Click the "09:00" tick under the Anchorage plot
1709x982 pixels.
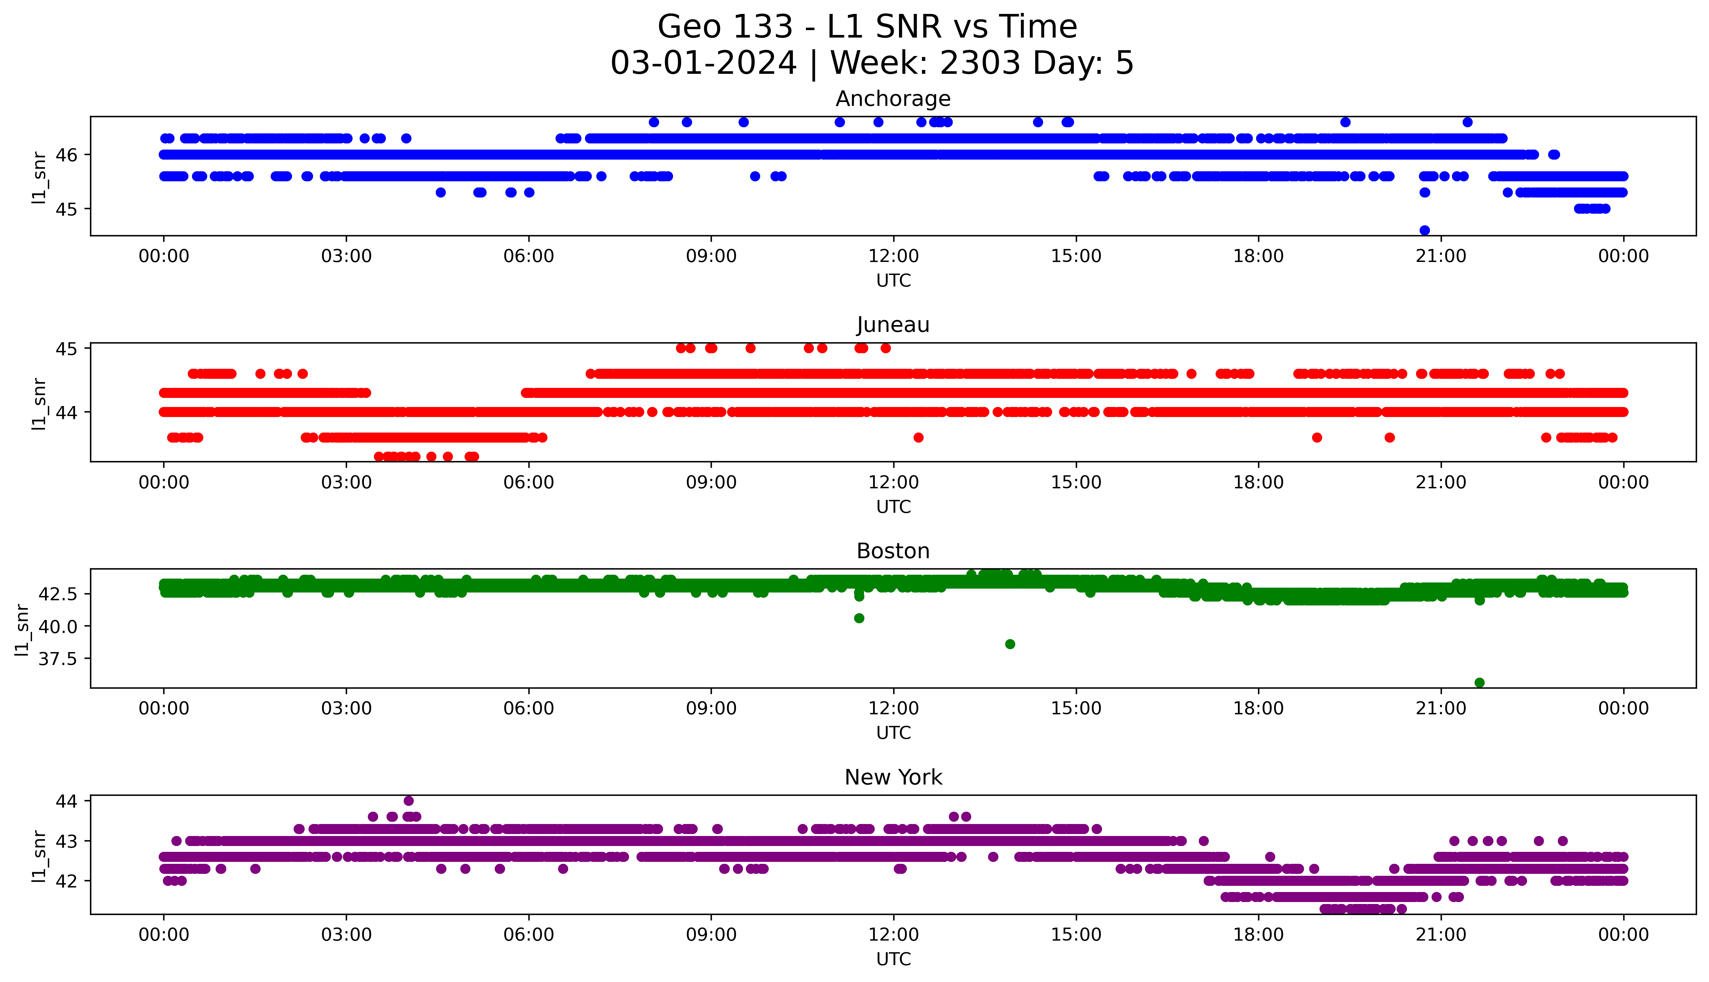tap(711, 256)
